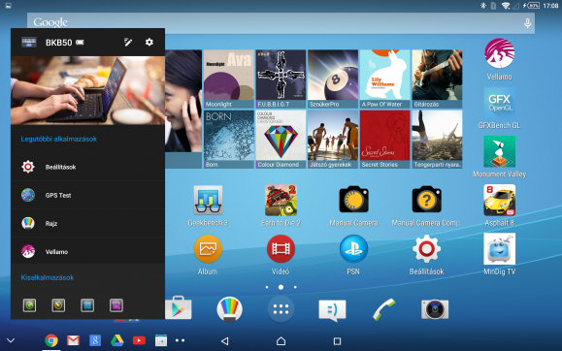Open the Album app
The height and width of the screenshot is (351, 562).
[208, 255]
